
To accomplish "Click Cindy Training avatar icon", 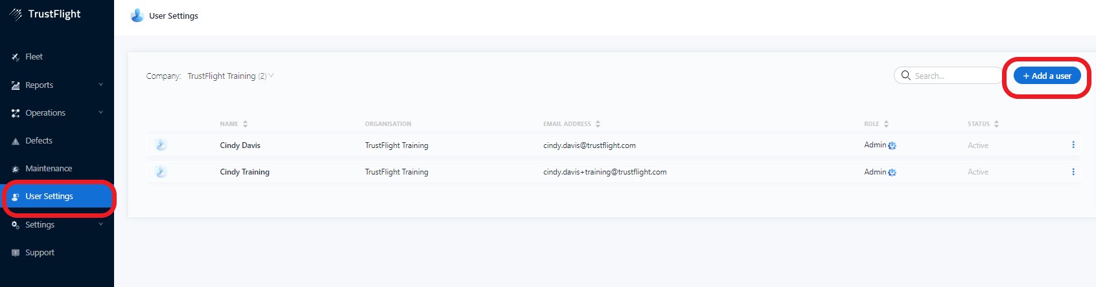I will point(161,172).
